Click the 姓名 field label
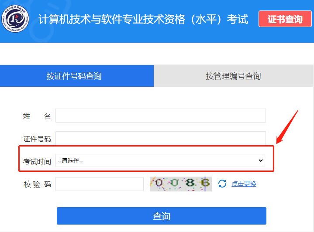The height and width of the screenshot is (232, 314). tap(37, 116)
